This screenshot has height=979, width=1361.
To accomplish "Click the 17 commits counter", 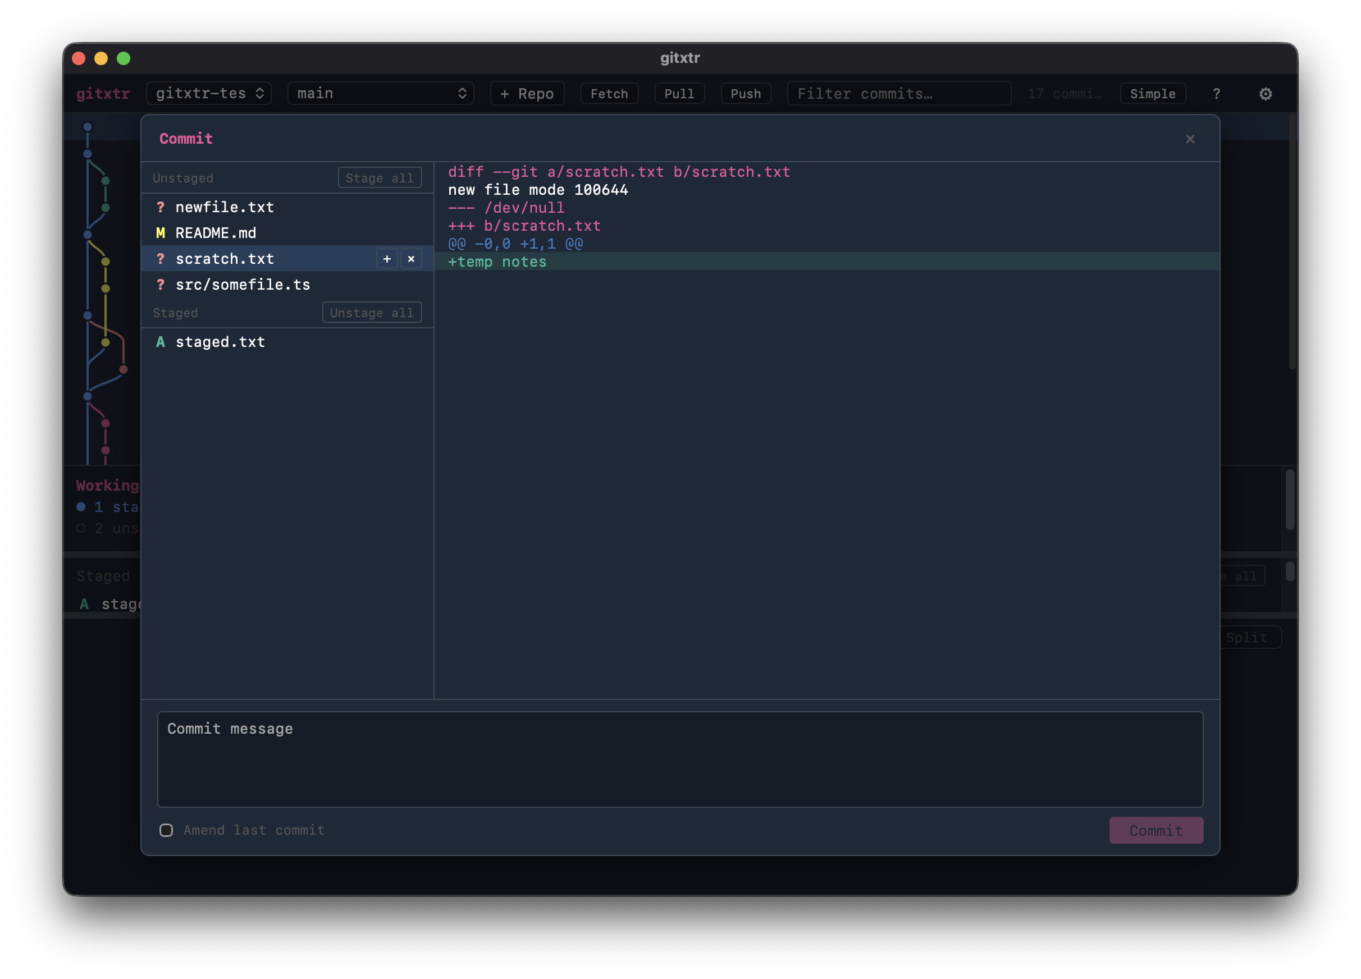I will [x=1065, y=94].
